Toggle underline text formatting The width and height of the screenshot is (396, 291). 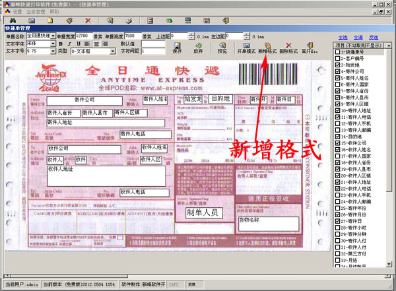coord(79,44)
